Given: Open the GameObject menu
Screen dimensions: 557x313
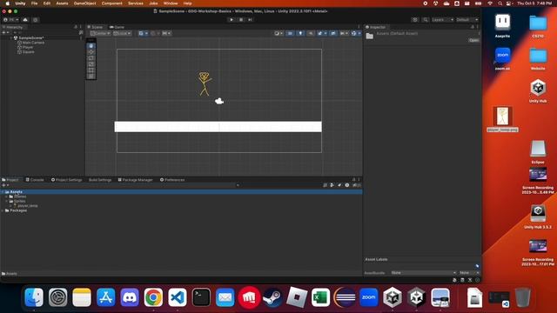Looking at the screenshot, I should pyautogui.click(x=84, y=3).
